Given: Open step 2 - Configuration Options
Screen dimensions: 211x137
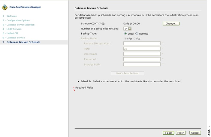Looking at the screenshot, I should (16, 20).
